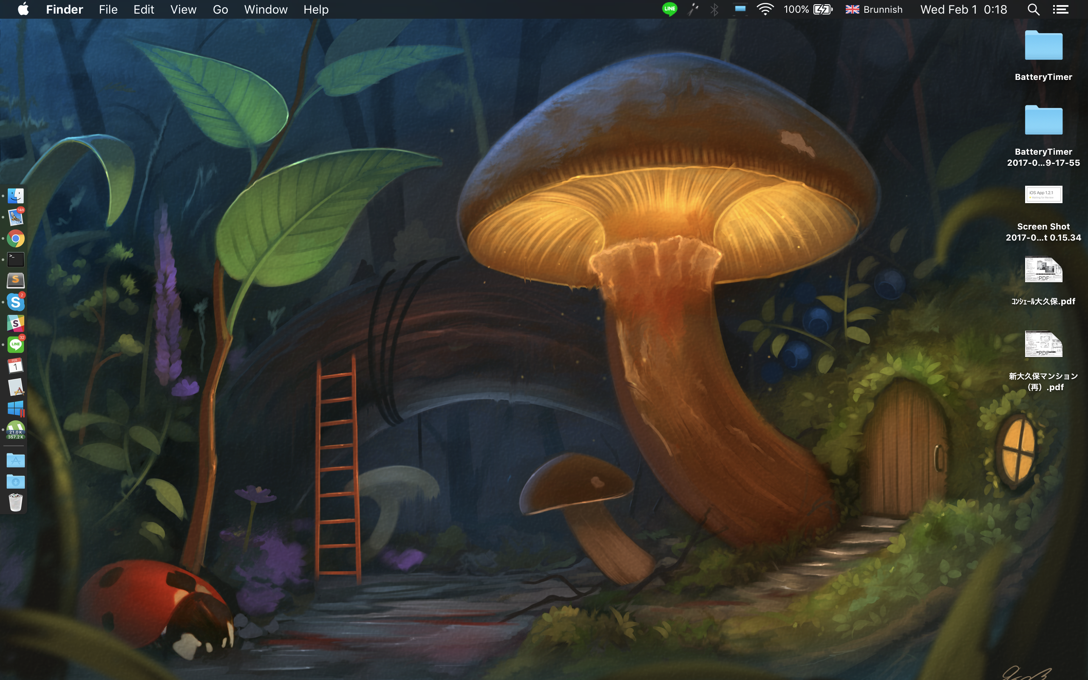
Task: Open the Trash in the dock
Action: pyautogui.click(x=16, y=502)
